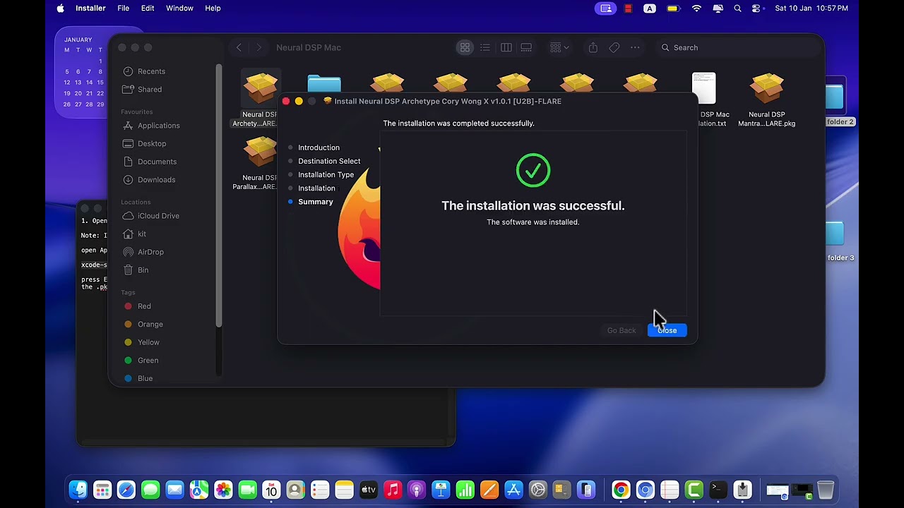Screen dimensions: 904x508
Task: Select the Green tag in sidebar
Action: (x=148, y=361)
